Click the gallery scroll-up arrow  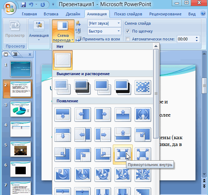[156, 46]
